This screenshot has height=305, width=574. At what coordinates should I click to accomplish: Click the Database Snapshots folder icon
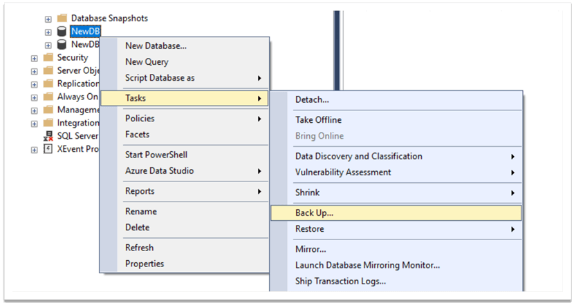(x=62, y=18)
